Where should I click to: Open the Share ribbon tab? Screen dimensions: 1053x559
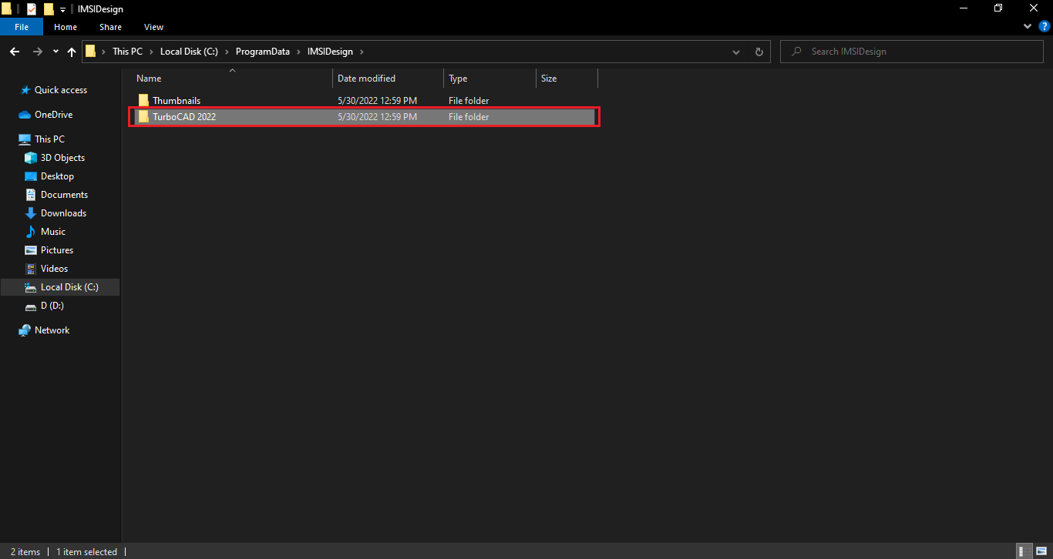click(x=110, y=27)
